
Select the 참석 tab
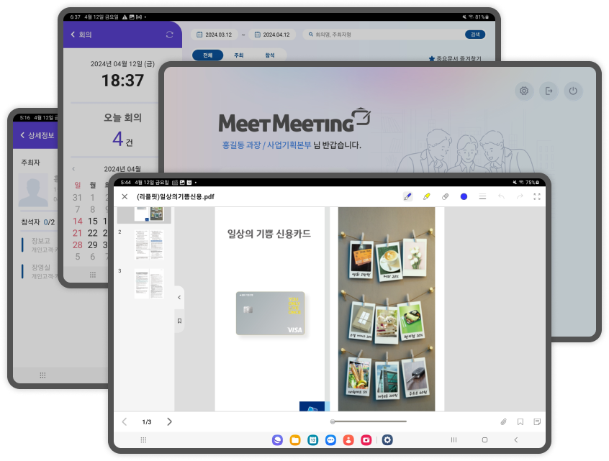click(270, 55)
